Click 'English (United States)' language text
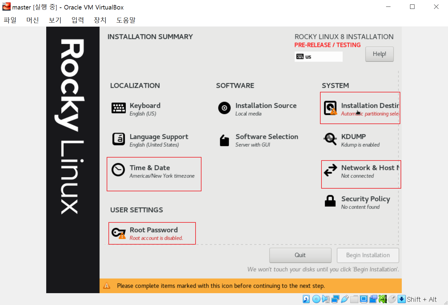The height and width of the screenshot is (305, 448). point(154,145)
